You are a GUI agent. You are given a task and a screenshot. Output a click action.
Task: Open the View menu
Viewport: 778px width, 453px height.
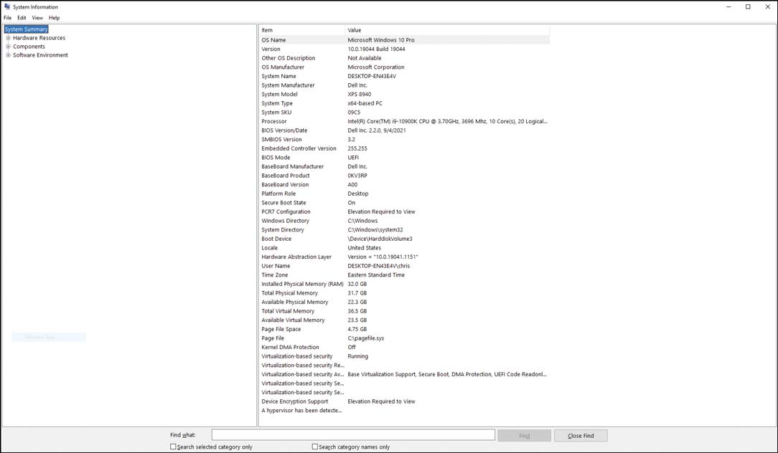(38, 18)
